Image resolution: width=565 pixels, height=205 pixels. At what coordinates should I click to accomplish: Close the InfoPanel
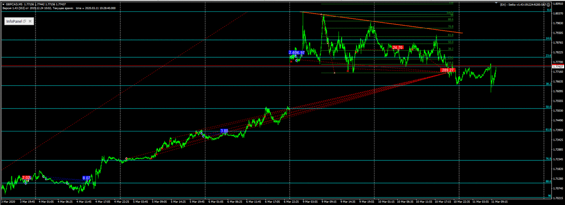31,21
